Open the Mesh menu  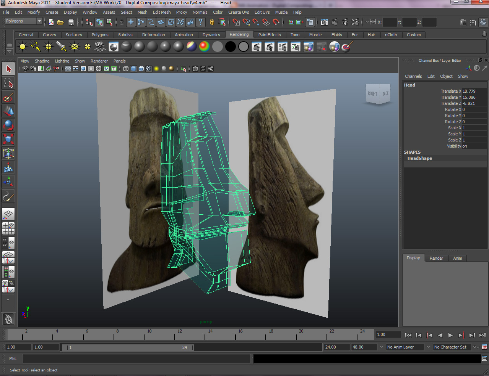tap(142, 12)
